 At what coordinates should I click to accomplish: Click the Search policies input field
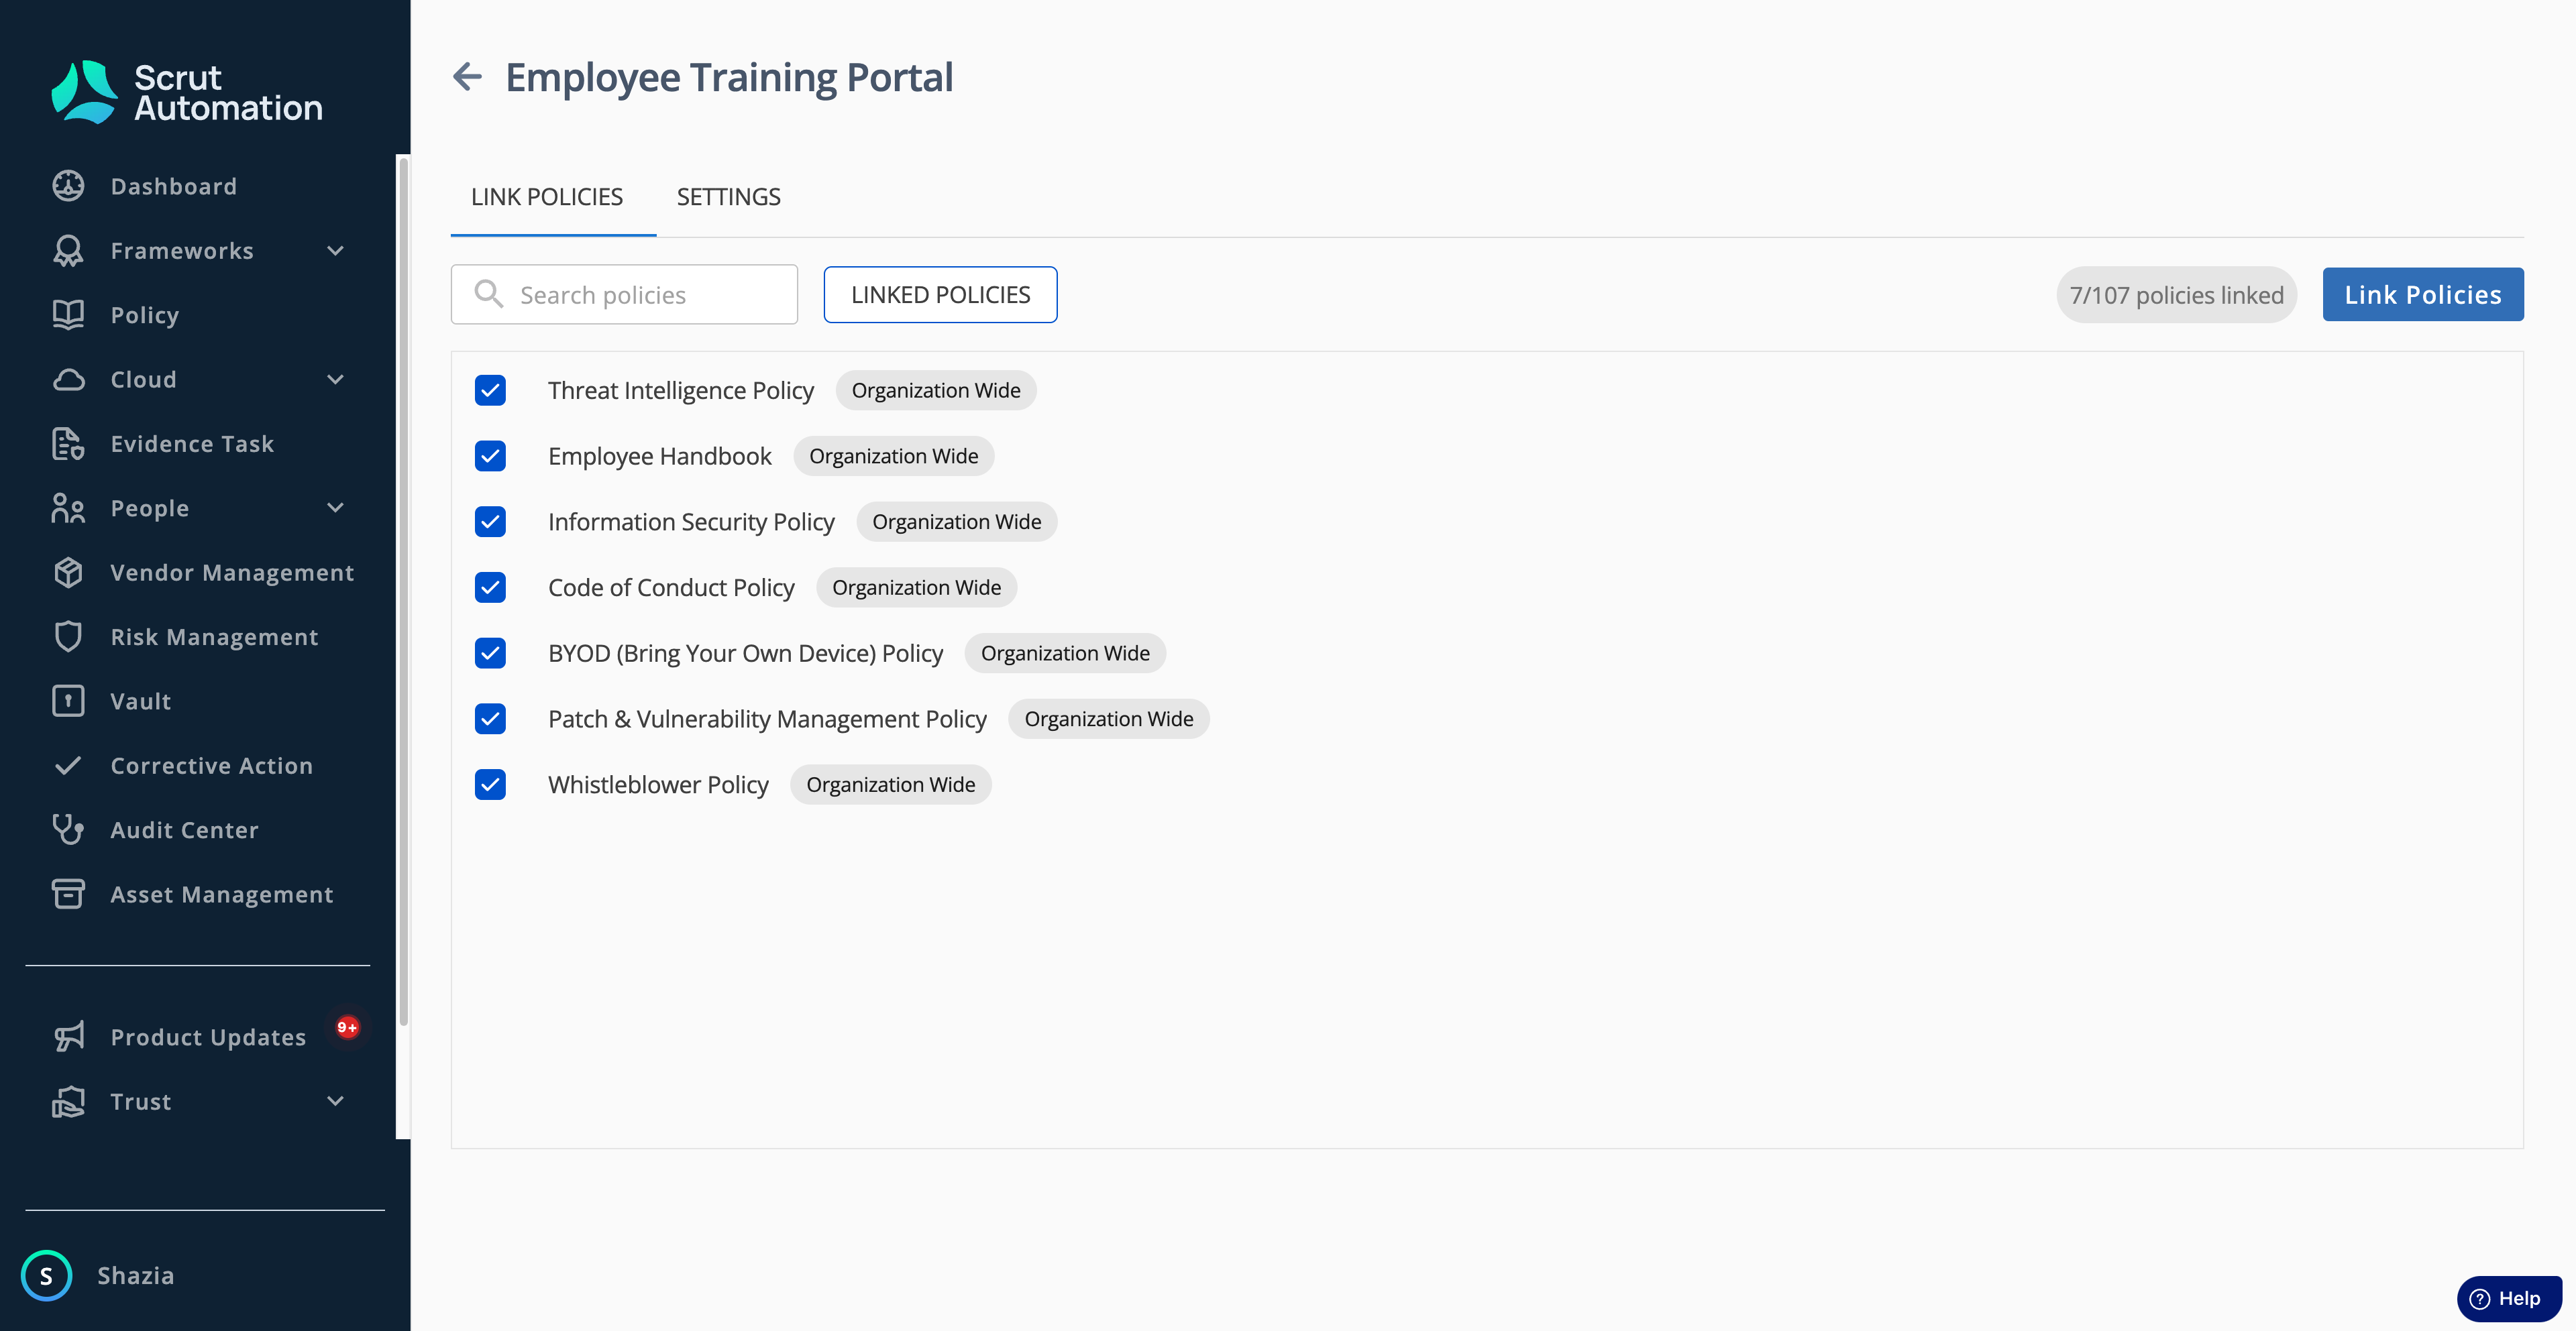point(624,295)
